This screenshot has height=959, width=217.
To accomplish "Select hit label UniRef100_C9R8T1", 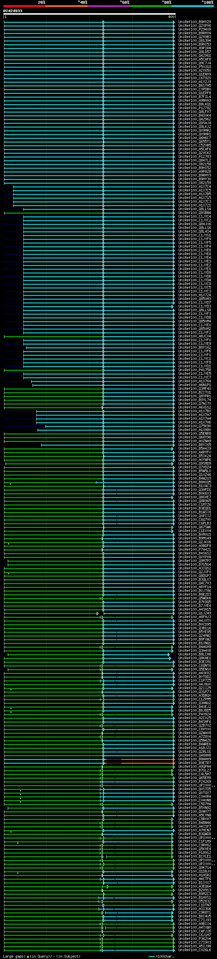I will click(195, 912).
